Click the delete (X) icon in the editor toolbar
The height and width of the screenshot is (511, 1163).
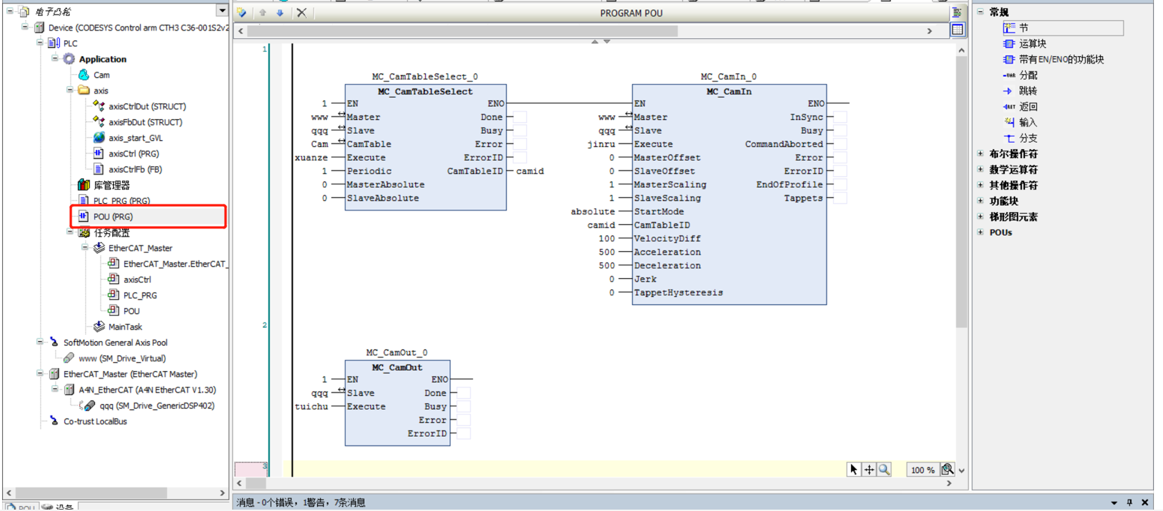point(302,12)
